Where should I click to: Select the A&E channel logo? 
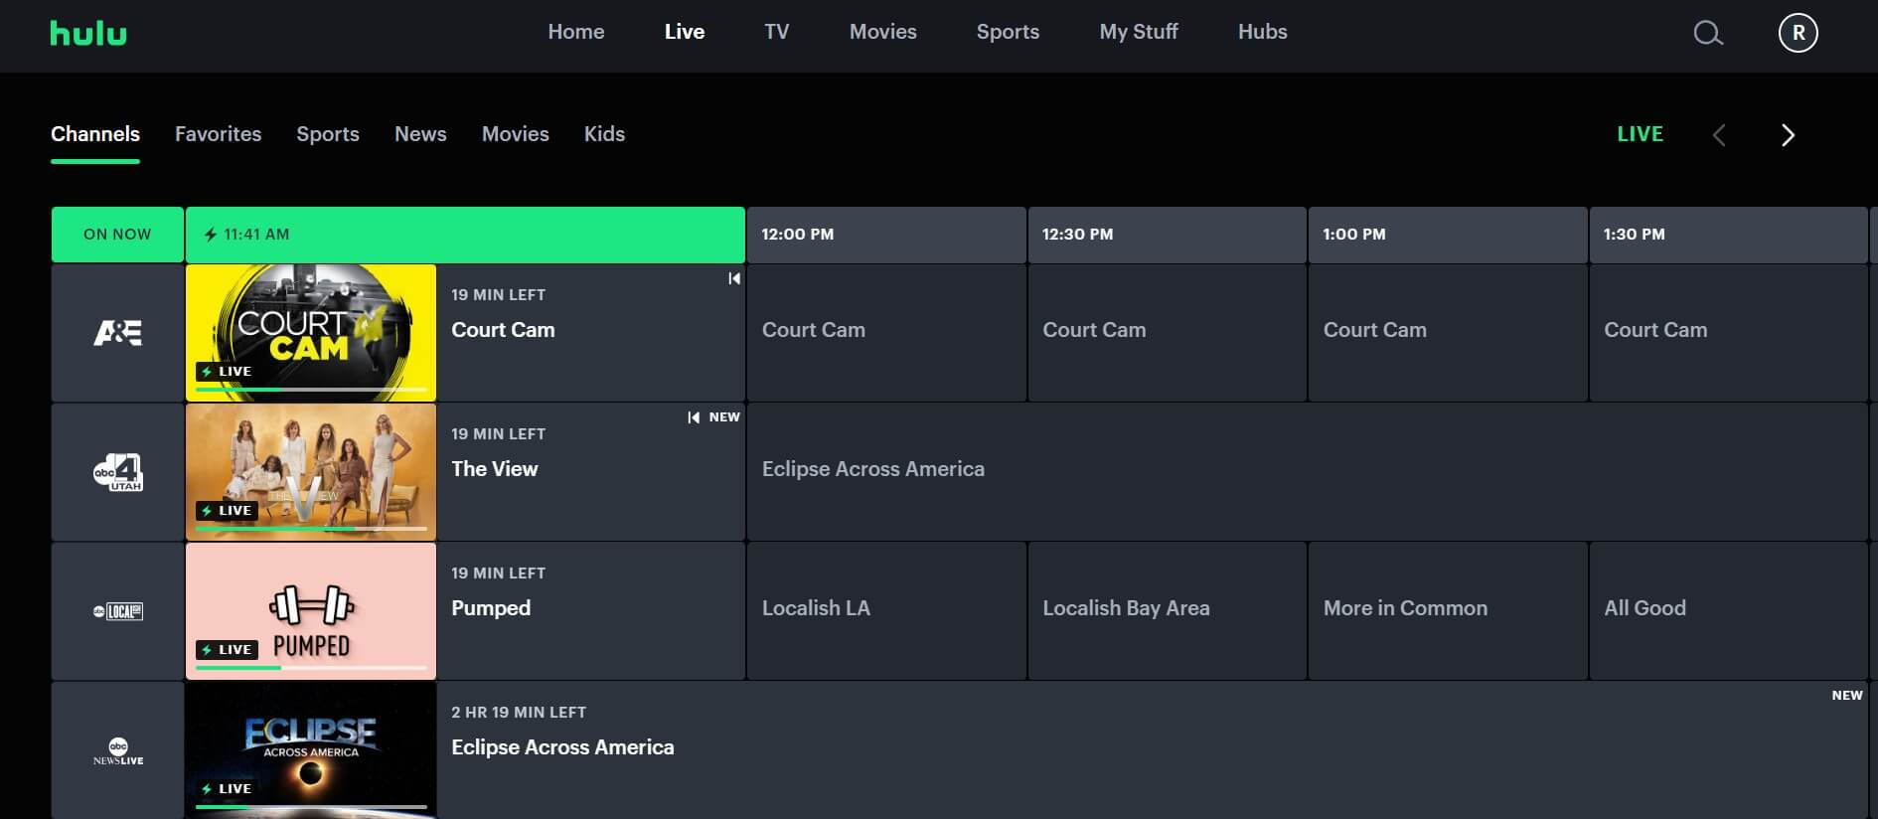click(117, 333)
